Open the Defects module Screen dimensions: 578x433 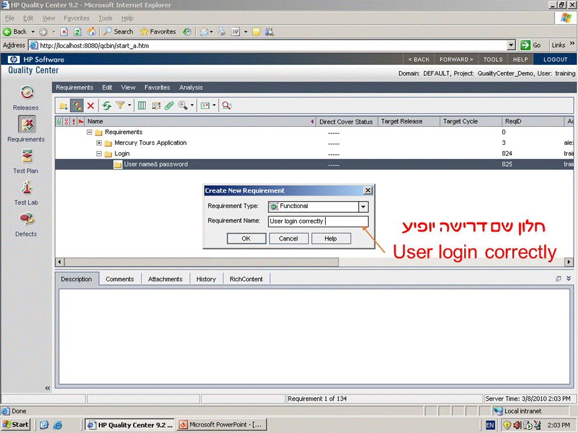coord(26,224)
